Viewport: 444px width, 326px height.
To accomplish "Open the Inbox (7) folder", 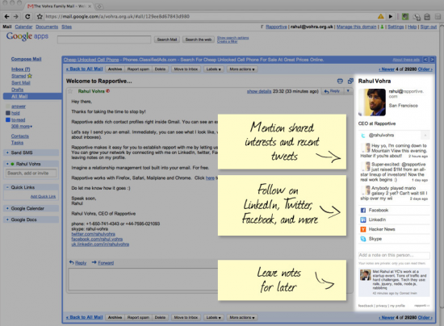I will (x=21, y=69).
